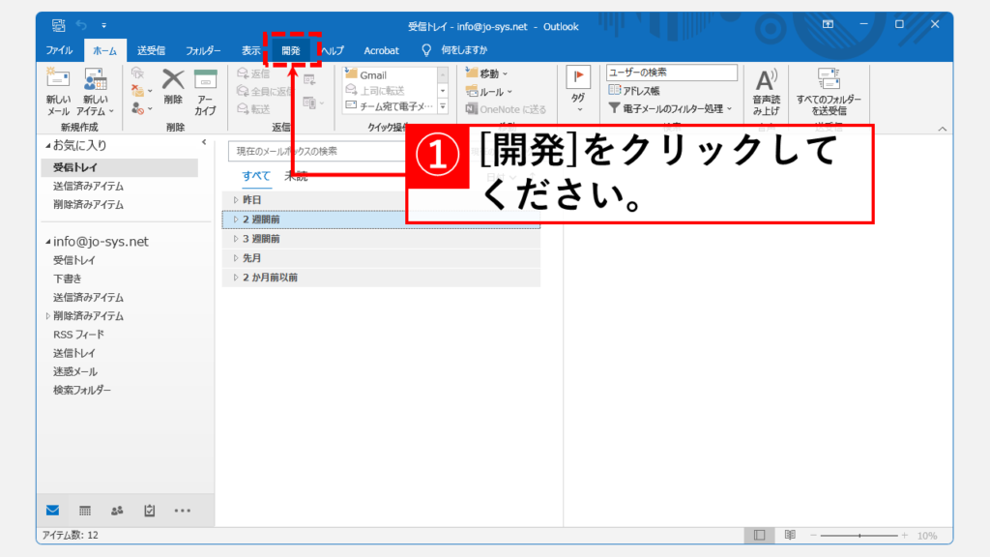Open Tasks view in bottom navigation
Image resolution: width=990 pixels, height=557 pixels.
150,510
